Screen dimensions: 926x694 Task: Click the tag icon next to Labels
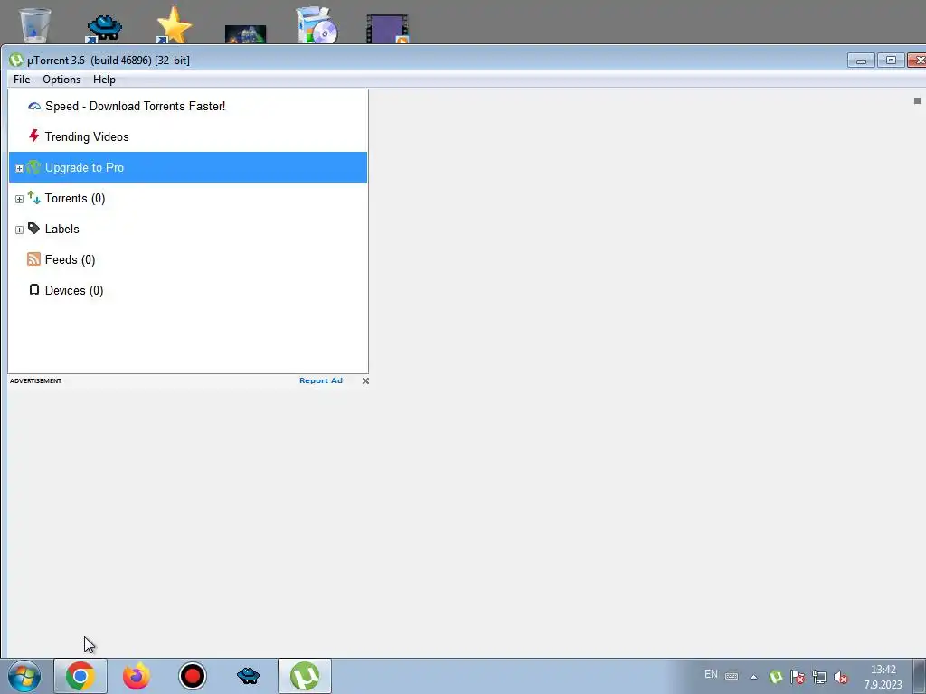click(33, 229)
